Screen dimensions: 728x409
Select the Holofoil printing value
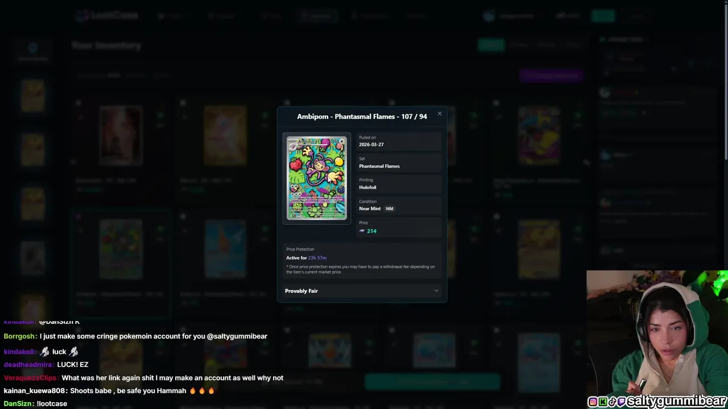pos(367,187)
